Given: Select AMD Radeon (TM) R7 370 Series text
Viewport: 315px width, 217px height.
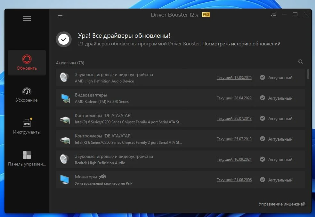Looking at the screenshot, I should pos(102,102).
